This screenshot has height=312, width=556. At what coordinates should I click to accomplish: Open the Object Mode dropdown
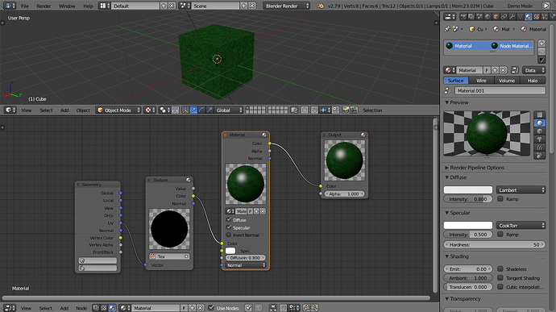coord(118,110)
